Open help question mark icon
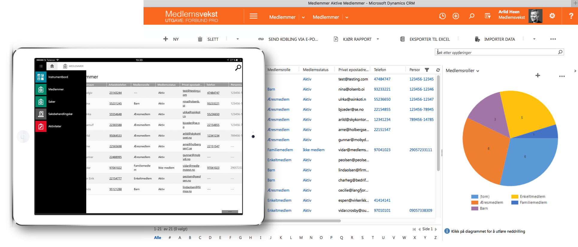Screen dimensions: 578x247 pyautogui.click(x=571, y=16)
